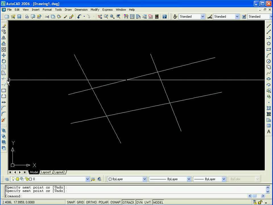This screenshot has width=273, height=205.
Task: Select the Copy Object tool
Action: [4, 32]
